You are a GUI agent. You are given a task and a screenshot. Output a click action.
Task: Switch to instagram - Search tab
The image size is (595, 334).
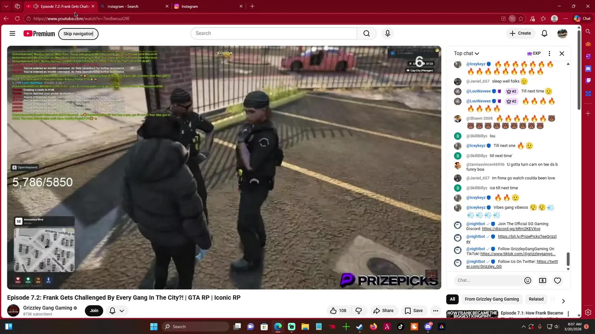pos(134,6)
